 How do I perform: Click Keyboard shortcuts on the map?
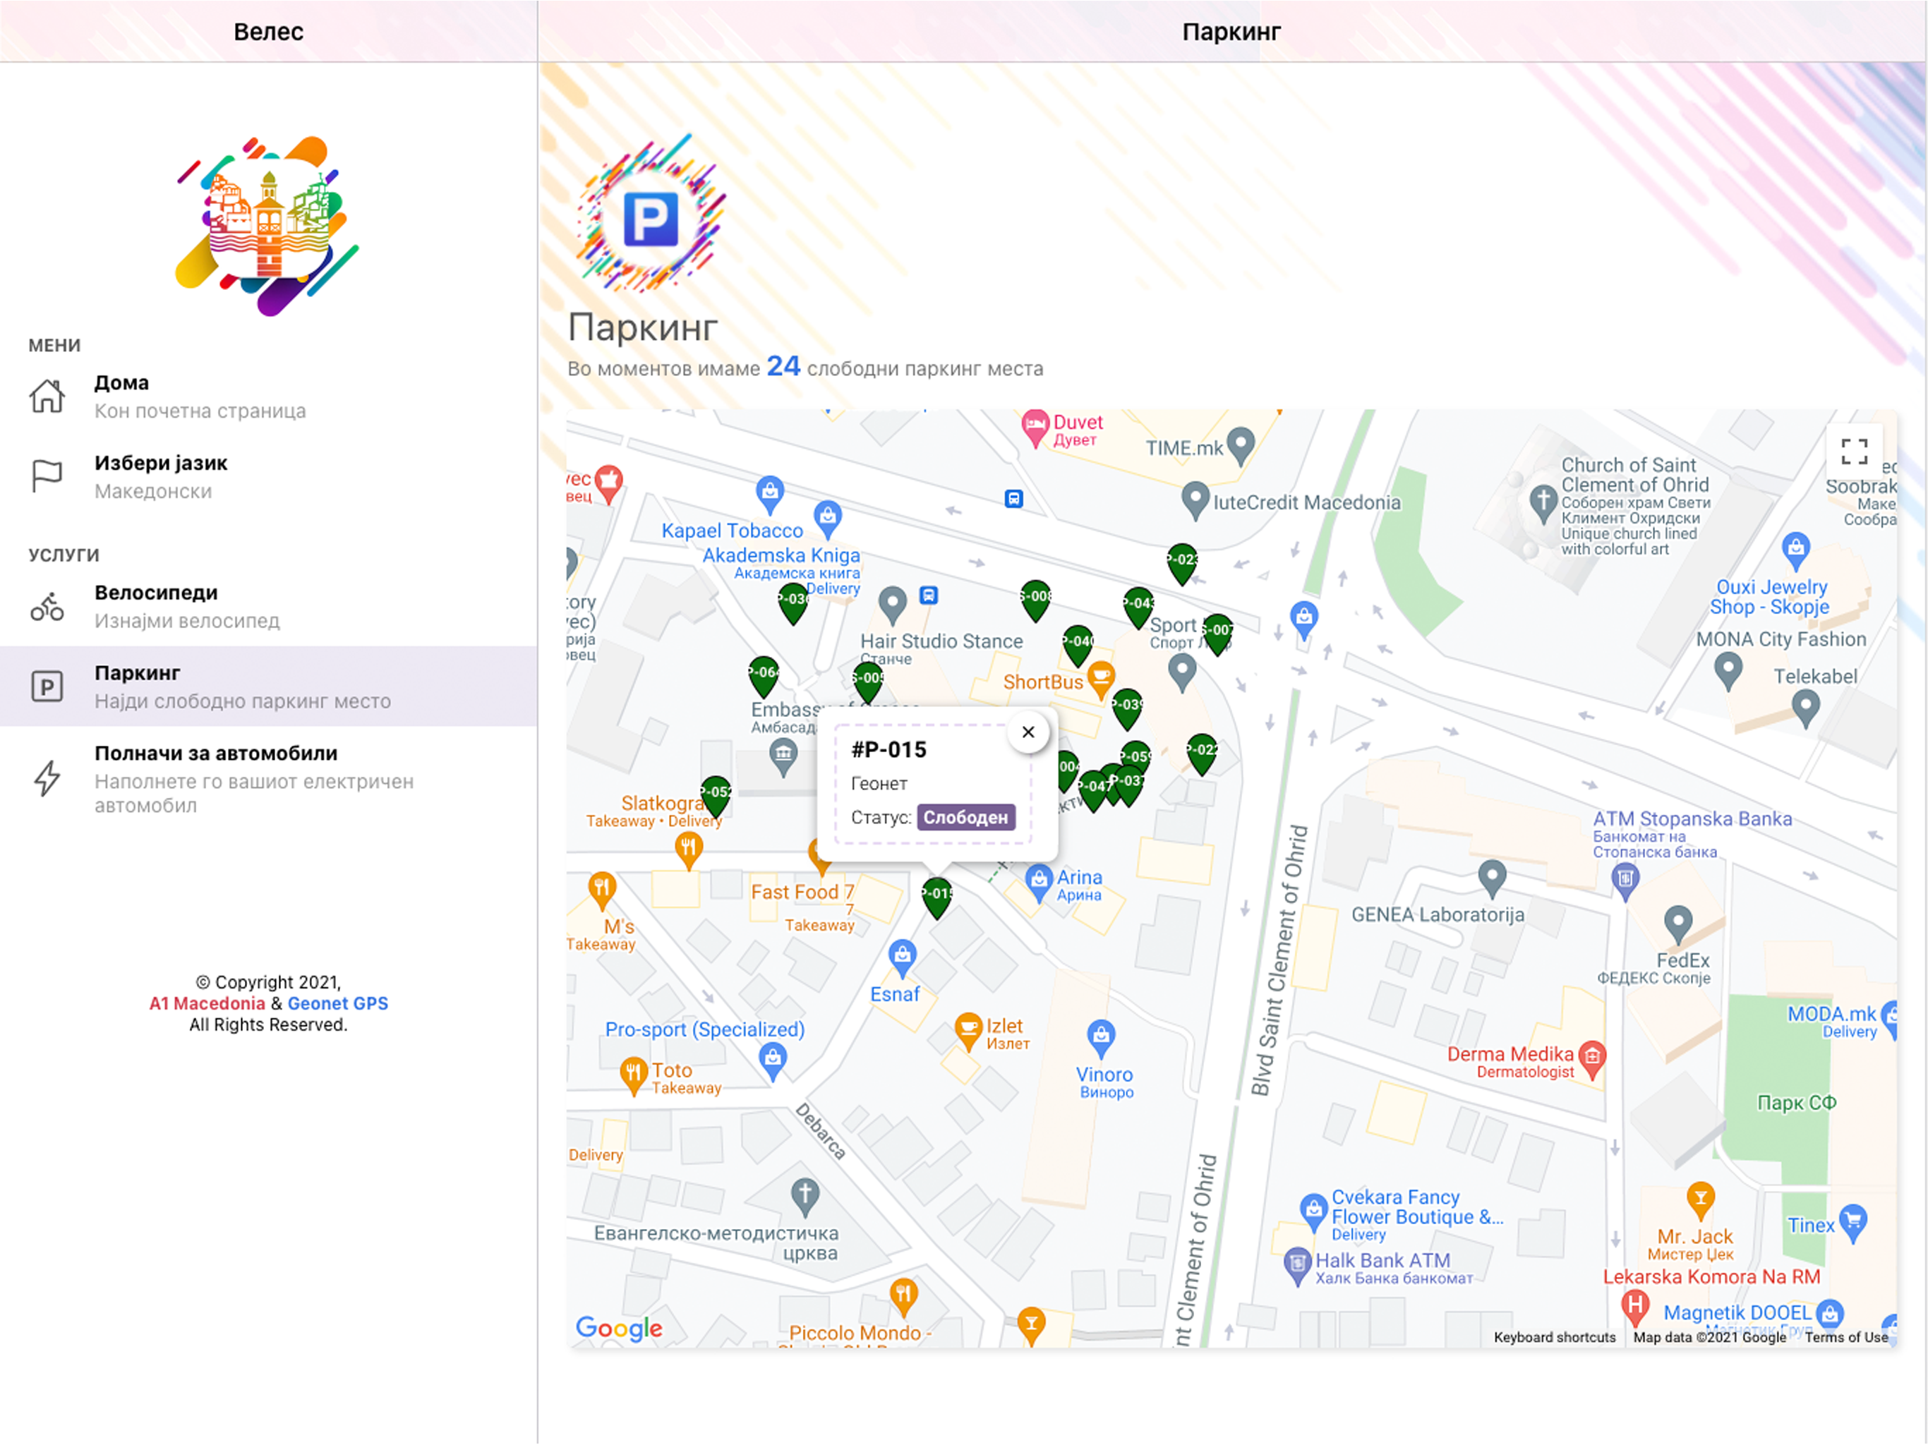click(x=1554, y=1338)
